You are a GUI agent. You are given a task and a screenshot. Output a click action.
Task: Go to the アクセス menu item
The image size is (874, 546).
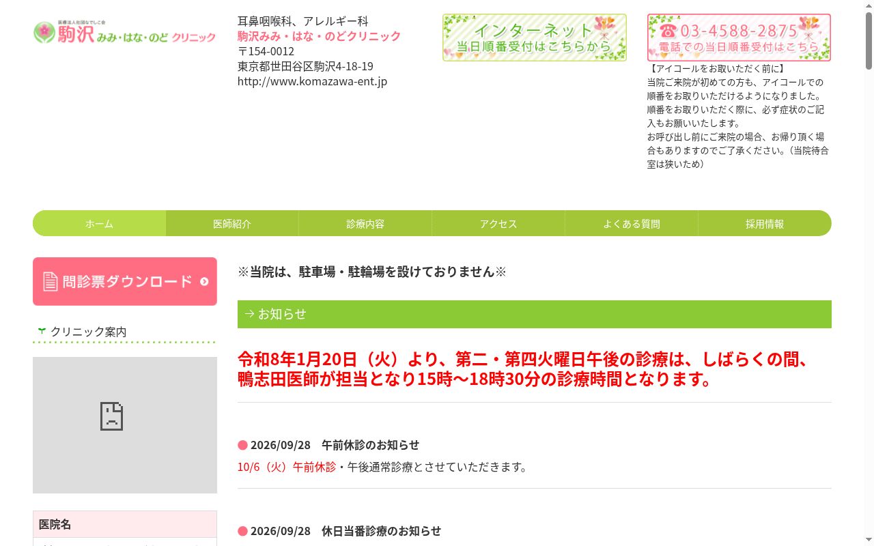tap(498, 223)
